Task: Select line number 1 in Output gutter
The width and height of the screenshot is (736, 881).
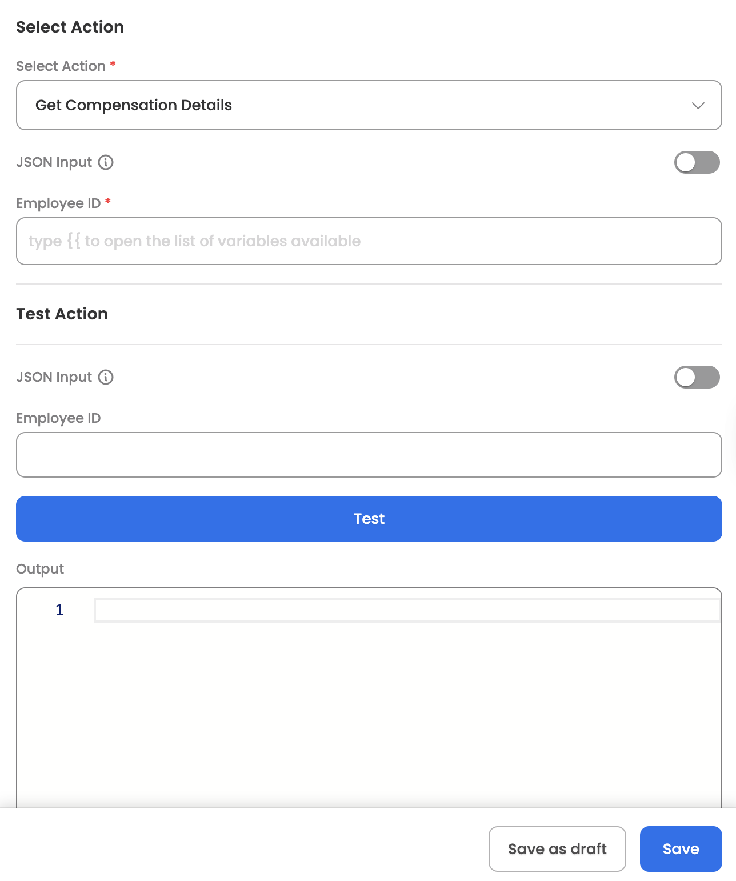Action: click(59, 610)
